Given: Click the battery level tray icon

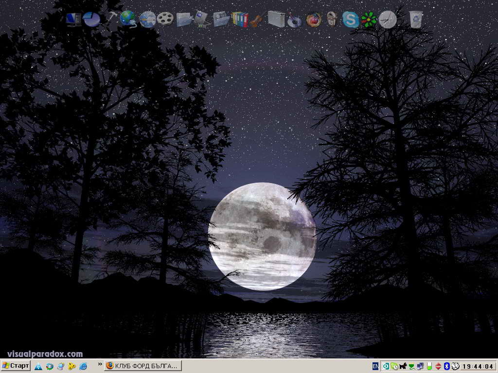Looking at the screenshot, I should pos(429,366).
